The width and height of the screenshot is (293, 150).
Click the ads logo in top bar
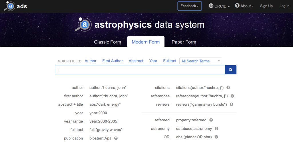click(15, 6)
